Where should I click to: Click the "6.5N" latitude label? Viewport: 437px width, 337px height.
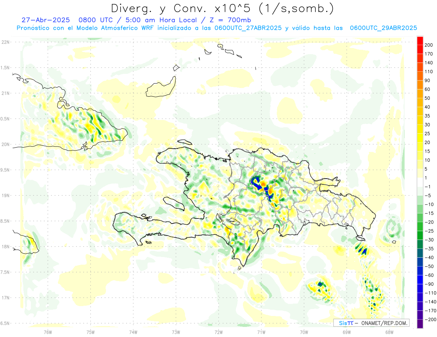coord(5,323)
